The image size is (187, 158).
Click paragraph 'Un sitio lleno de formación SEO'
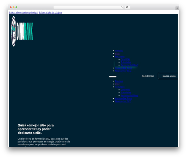click(44, 142)
